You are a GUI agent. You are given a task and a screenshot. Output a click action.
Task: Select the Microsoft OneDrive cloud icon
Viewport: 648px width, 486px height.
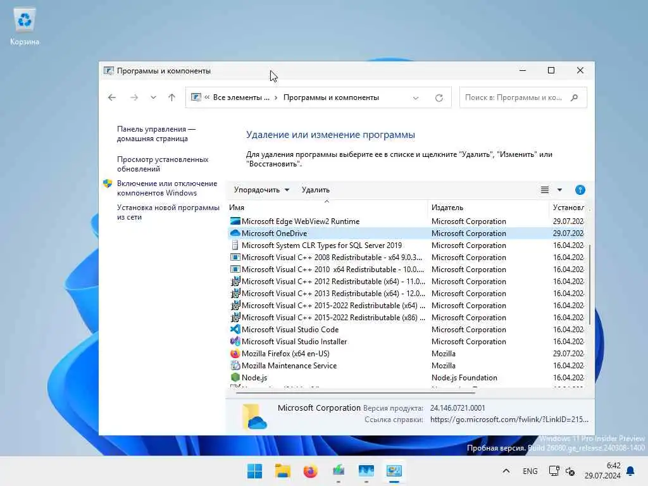click(x=235, y=233)
